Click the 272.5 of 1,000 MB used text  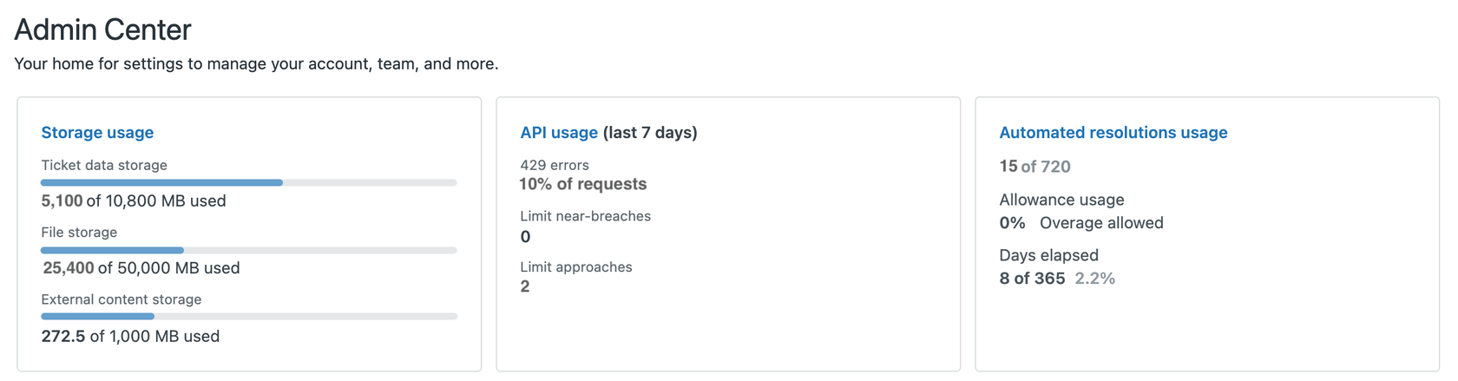(130, 337)
